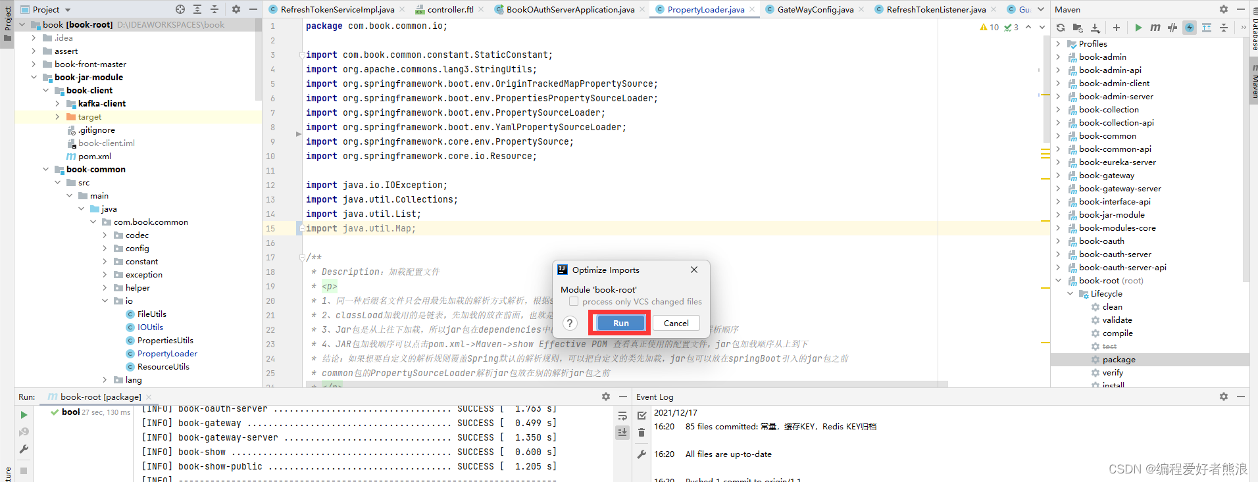Generate sources and update folders in Maven
The image size is (1258, 482).
click(1078, 28)
